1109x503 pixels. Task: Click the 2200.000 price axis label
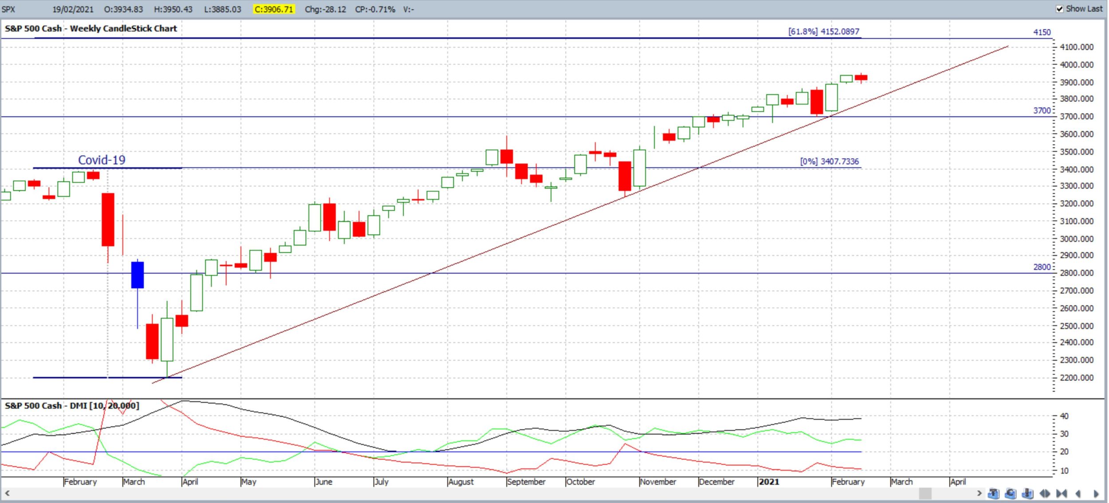(x=1077, y=378)
